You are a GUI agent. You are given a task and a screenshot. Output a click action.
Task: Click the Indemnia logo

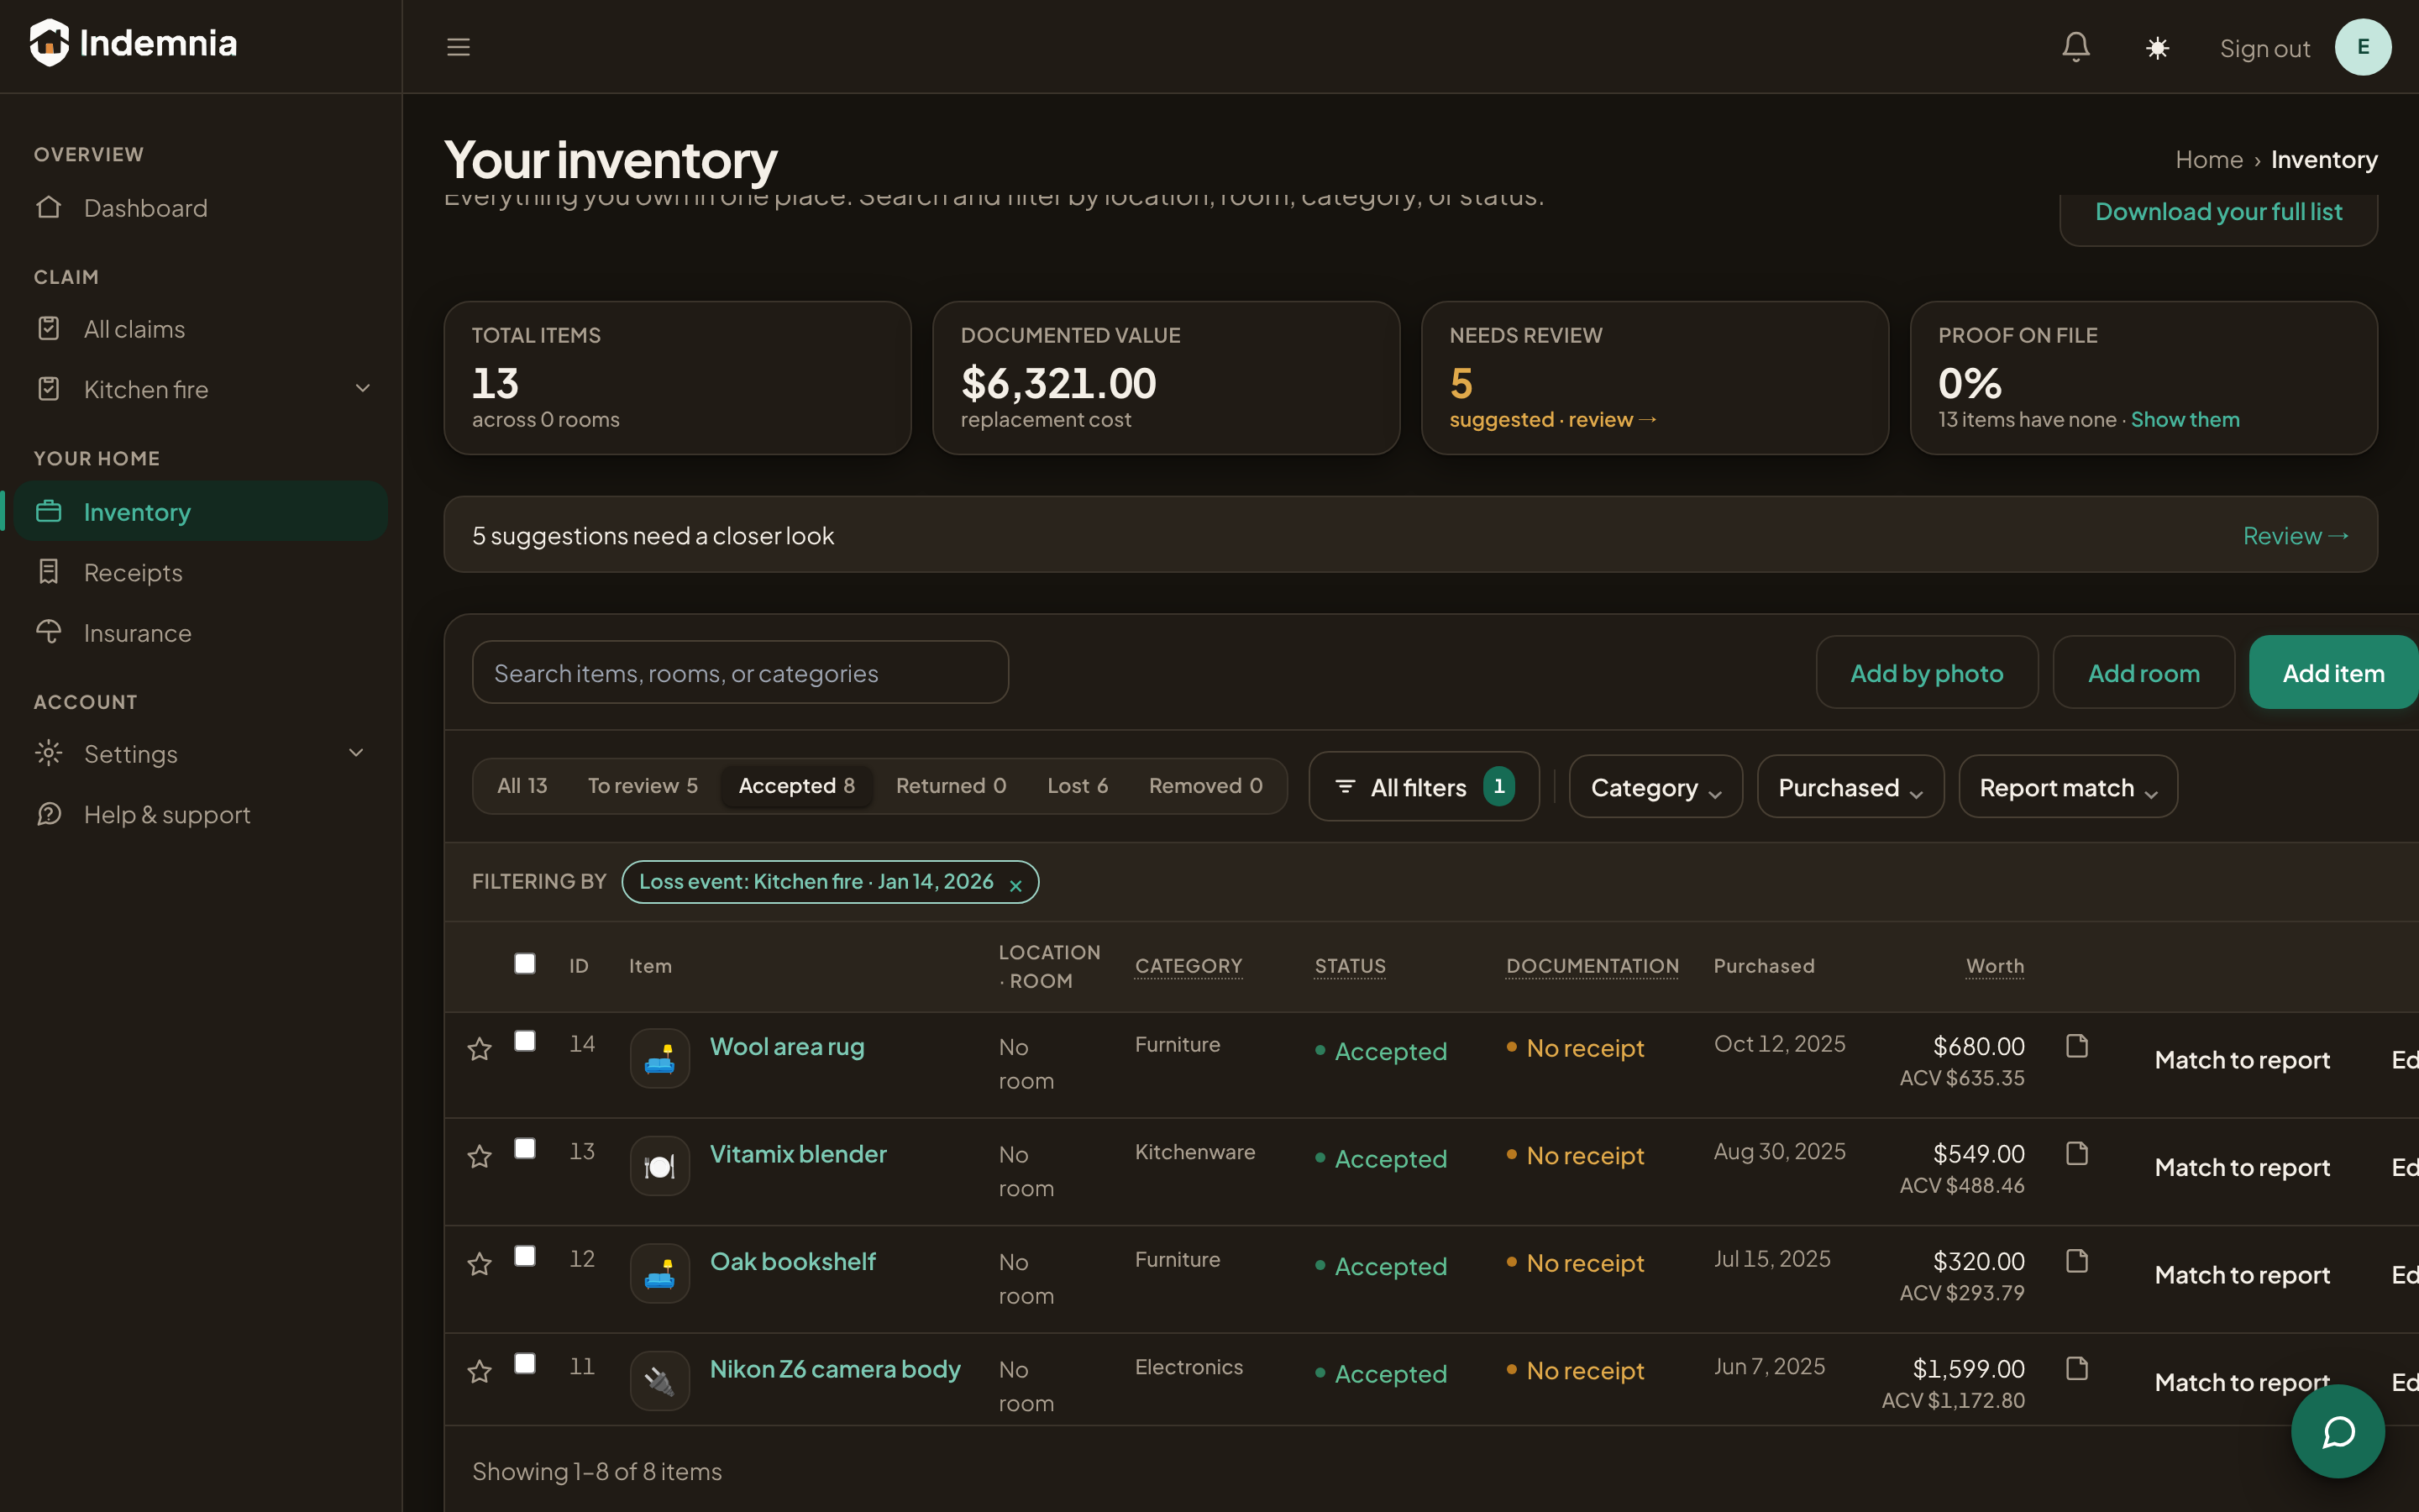(133, 43)
